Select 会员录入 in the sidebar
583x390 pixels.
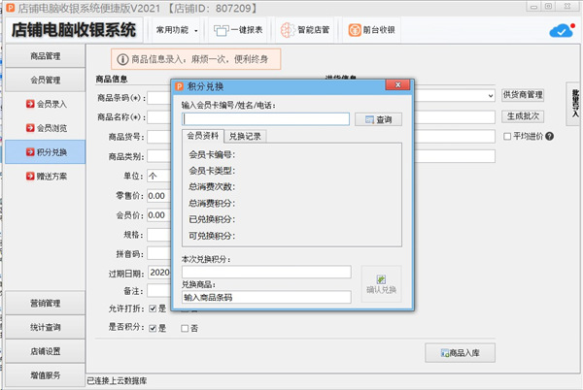[47, 103]
